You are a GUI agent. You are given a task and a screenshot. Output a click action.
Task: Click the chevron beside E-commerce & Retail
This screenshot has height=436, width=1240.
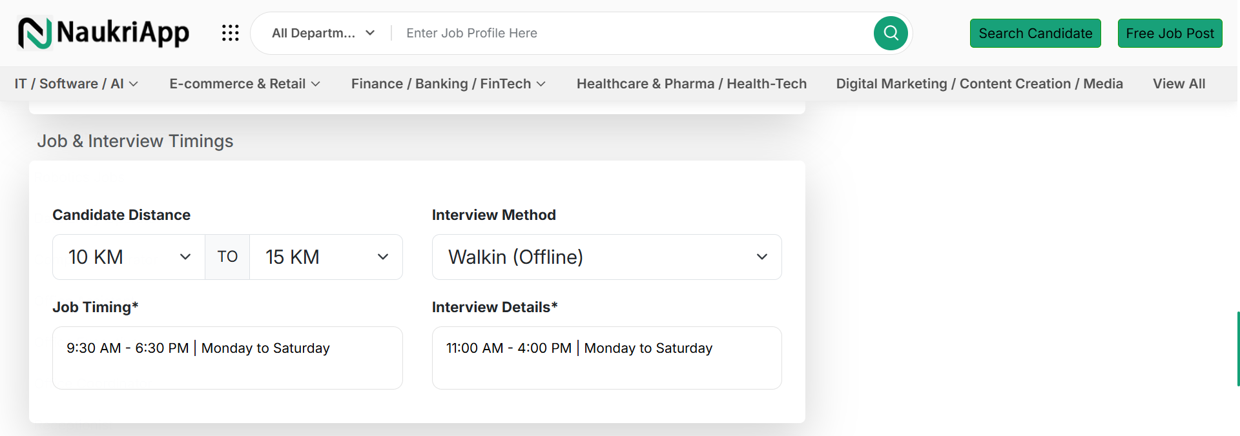tap(316, 84)
